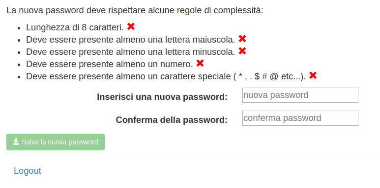Click 'Conferma della password:' label
Image resolution: width=380 pixels, height=188 pixels.
pos(172,120)
